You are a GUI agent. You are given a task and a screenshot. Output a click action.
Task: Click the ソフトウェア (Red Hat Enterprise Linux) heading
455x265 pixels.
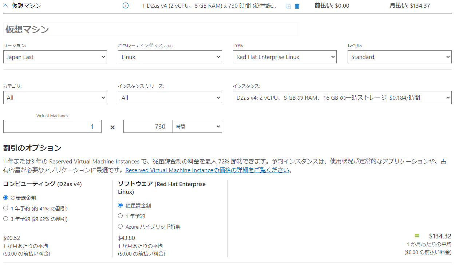(x=162, y=188)
